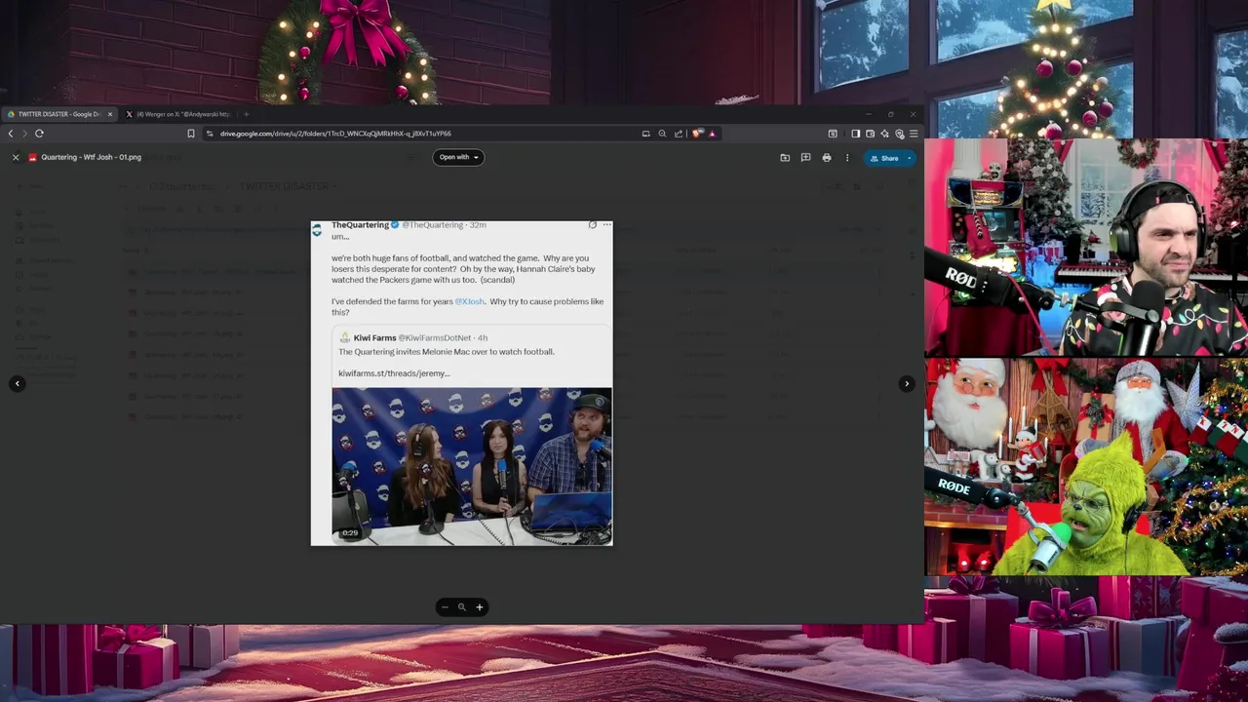
Task: Click the tweet's three-dot menu in image
Action: (606, 225)
